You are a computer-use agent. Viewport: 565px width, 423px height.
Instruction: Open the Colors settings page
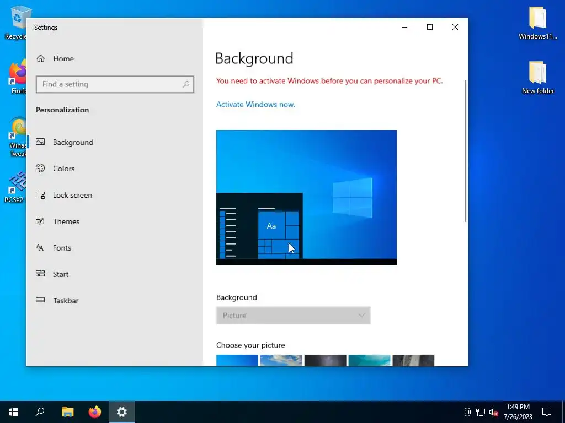tap(115, 169)
